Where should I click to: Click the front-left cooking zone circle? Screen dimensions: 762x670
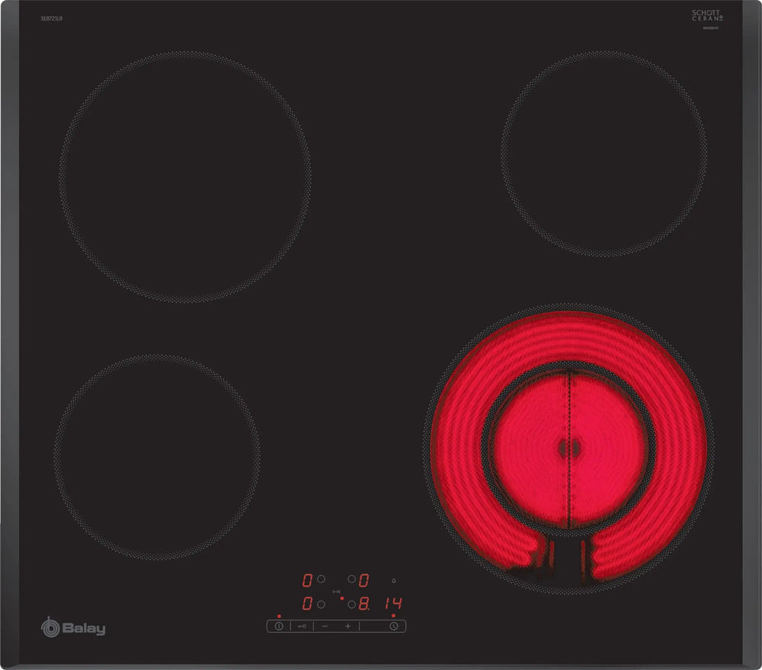(156, 458)
